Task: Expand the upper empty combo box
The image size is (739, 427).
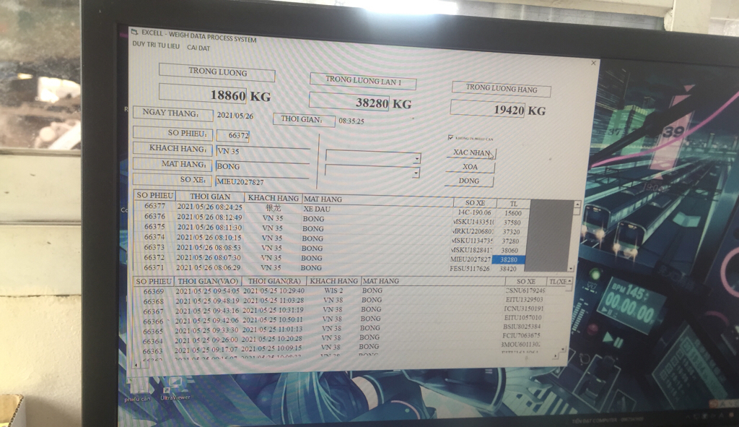Action: coord(416,159)
